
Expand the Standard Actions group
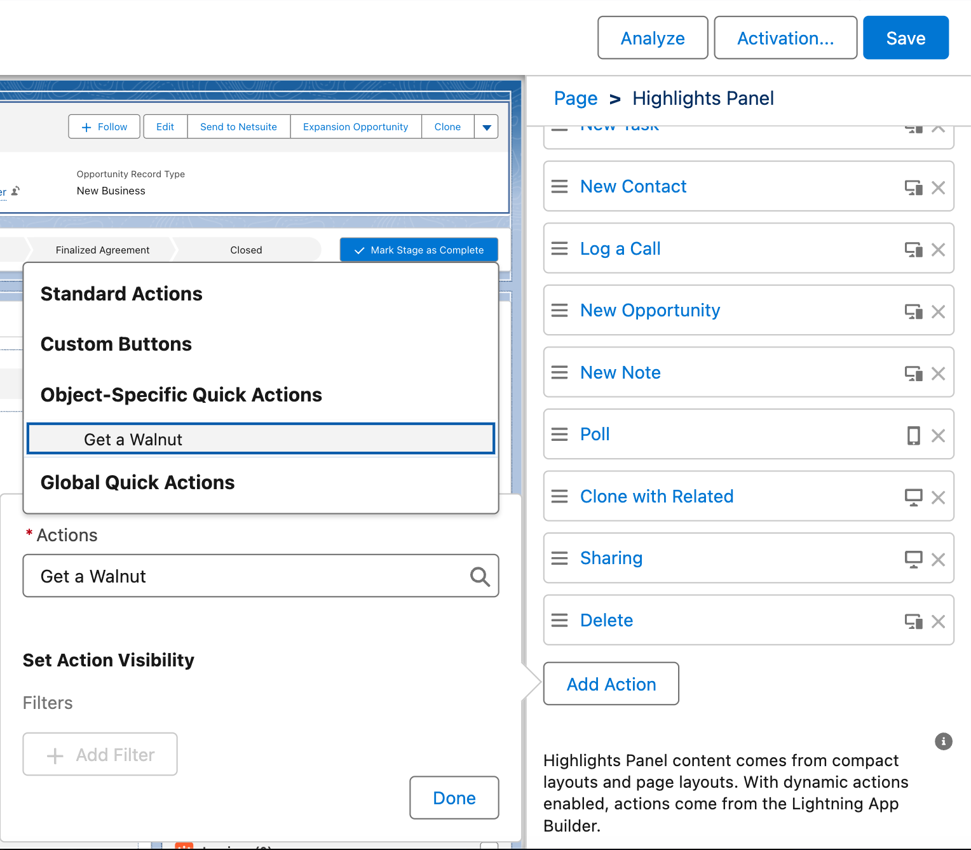tap(121, 294)
